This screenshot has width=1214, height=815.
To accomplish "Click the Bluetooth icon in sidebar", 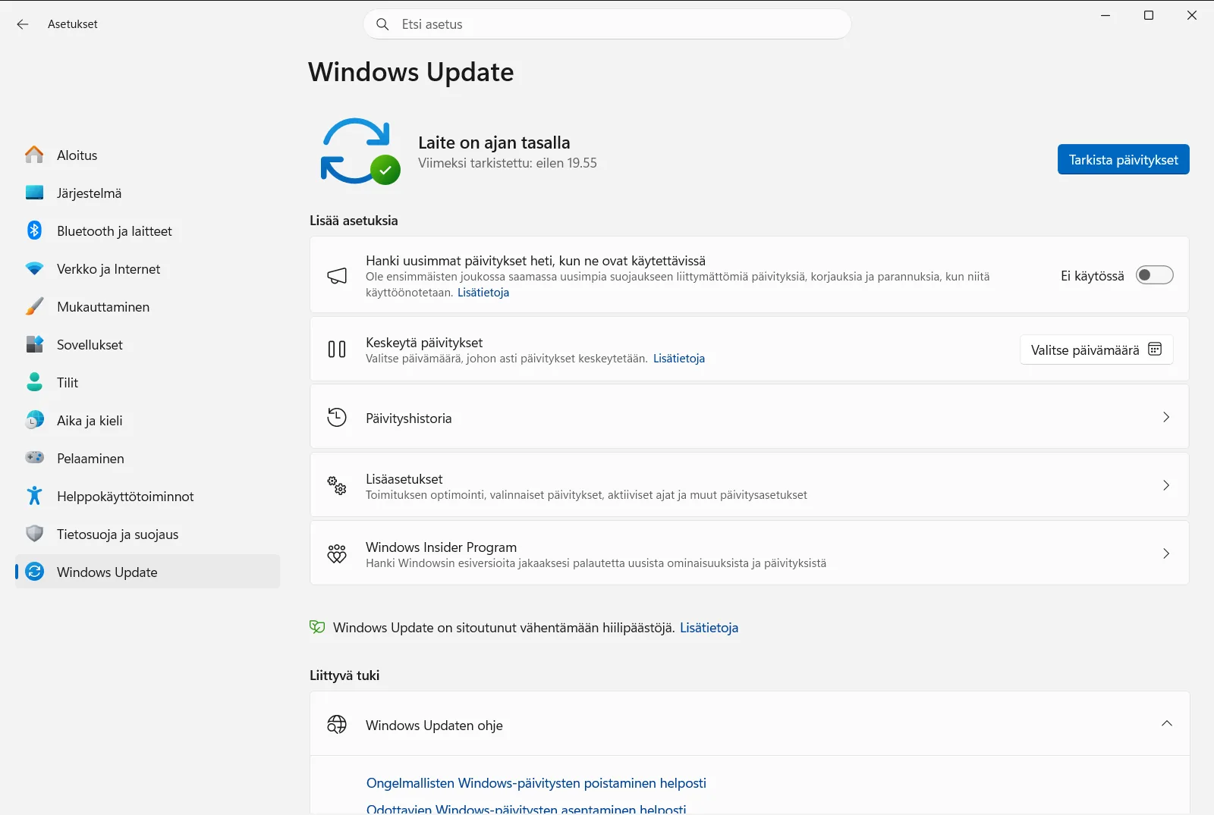I will [x=34, y=230].
